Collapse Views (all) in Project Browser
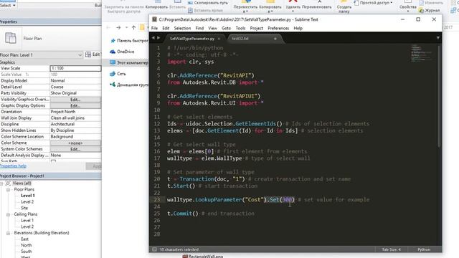459x258 pixels. (x=1, y=183)
